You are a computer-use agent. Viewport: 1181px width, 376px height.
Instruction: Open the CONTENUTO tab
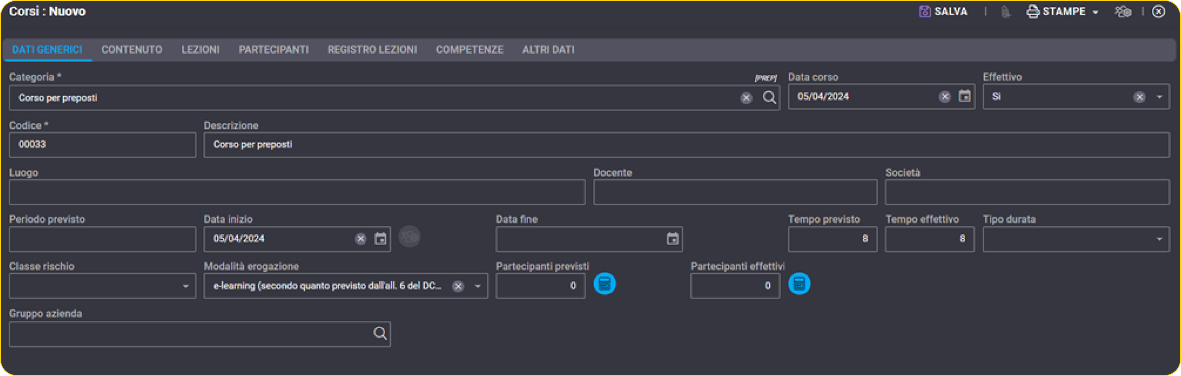click(132, 50)
